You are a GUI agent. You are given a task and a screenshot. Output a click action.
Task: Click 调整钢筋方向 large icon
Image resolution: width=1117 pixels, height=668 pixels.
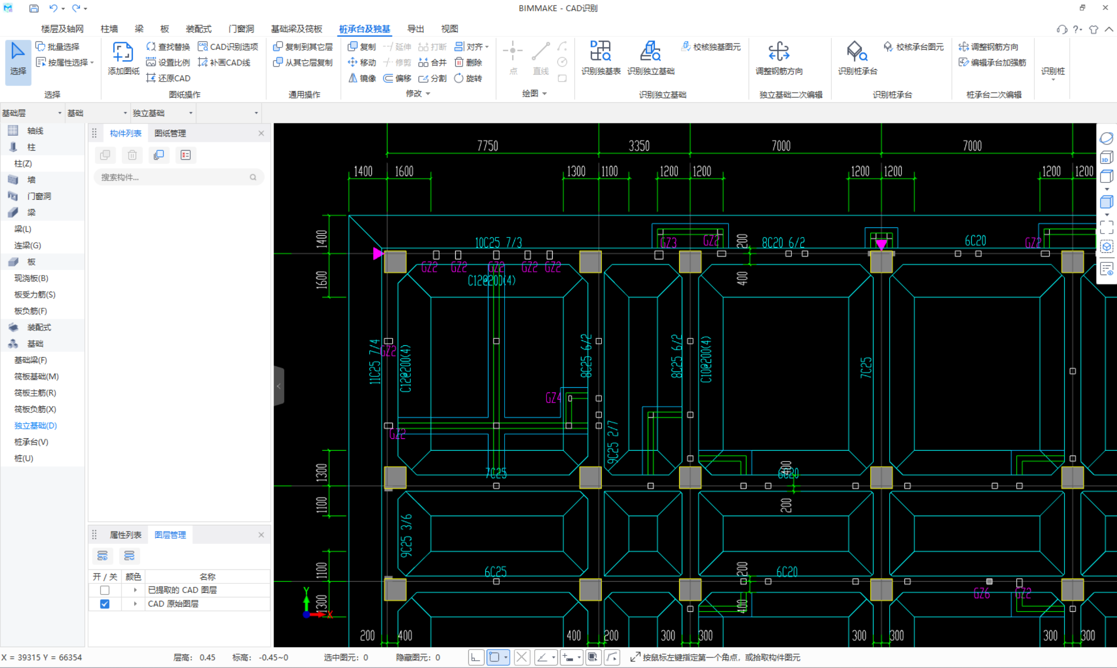point(779,52)
